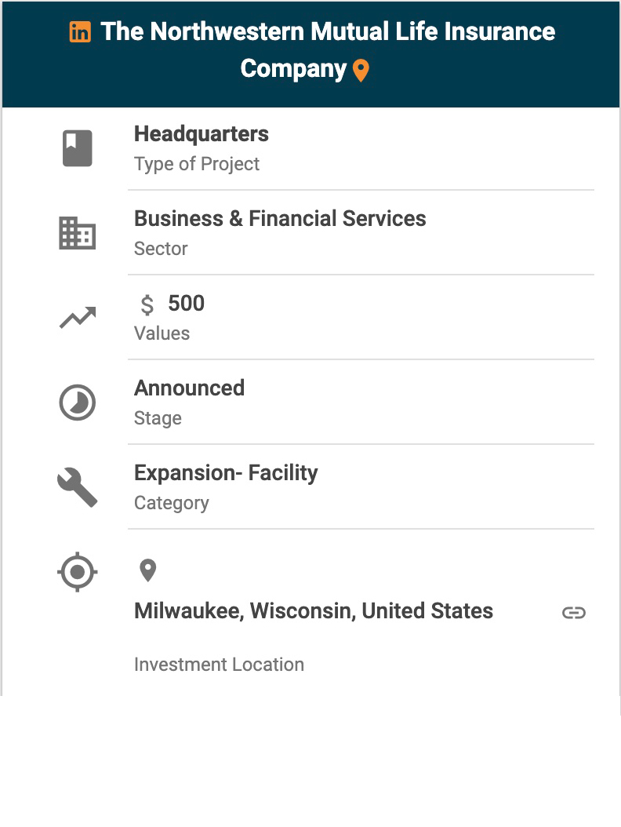Screen dimensions: 621x827
Task: Click the Investment Location label
Action: coord(219,665)
